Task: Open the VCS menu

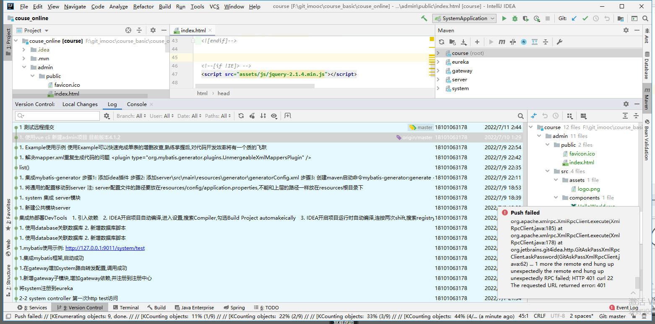Action: point(214,7)
